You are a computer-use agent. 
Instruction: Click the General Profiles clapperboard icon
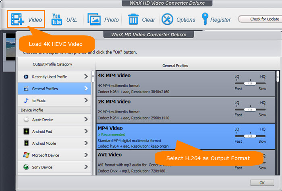pos(26,88)
